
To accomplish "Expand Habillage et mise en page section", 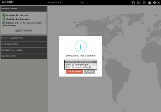I will click(45, 50).
